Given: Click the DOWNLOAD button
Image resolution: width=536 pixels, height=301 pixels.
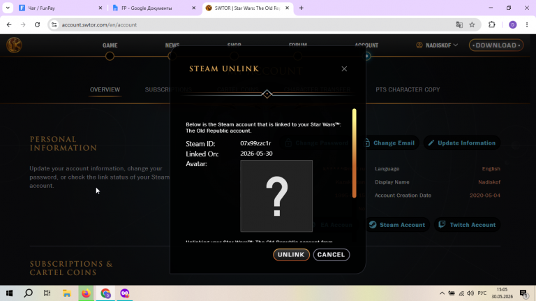Looking at the screenshot, I should point(496,45).
